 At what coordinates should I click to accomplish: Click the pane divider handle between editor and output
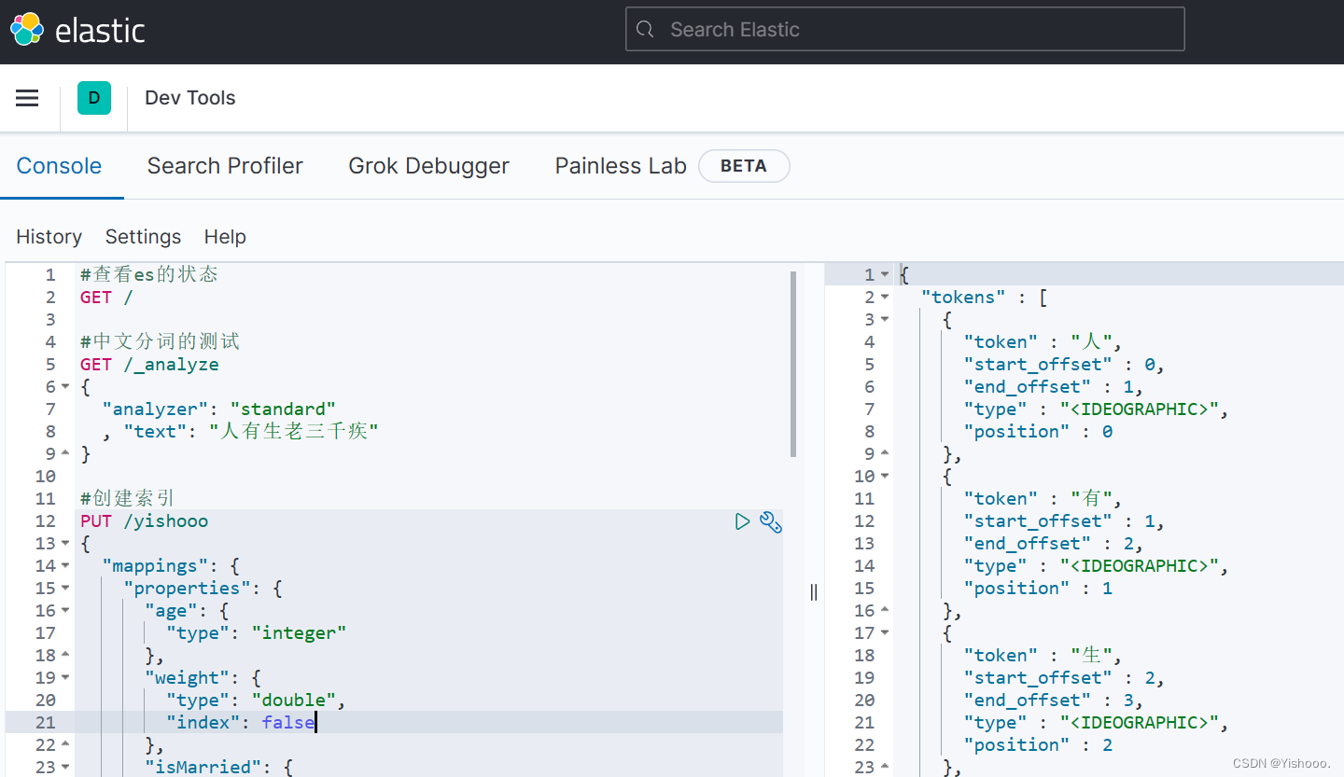pyautogui.click(x=814, y=592)
